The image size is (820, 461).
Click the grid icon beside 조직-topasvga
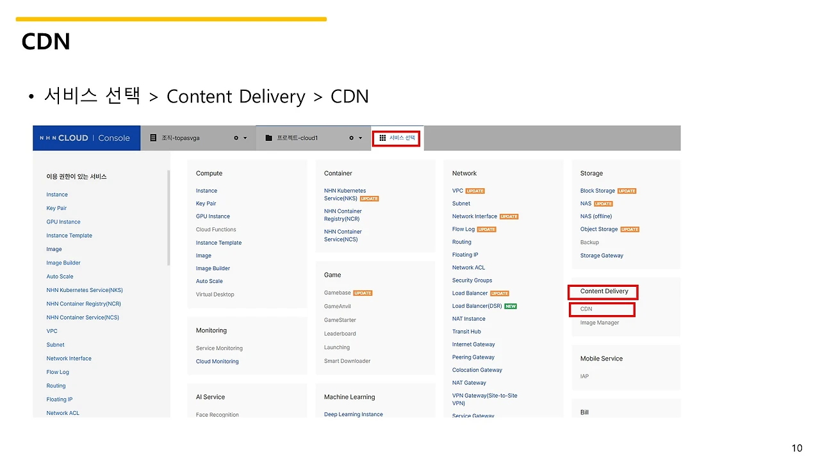(153, 138)
